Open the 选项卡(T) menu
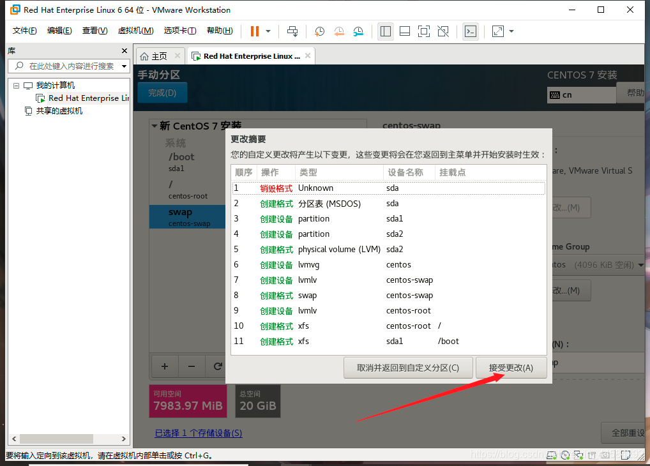 [180, 31]
